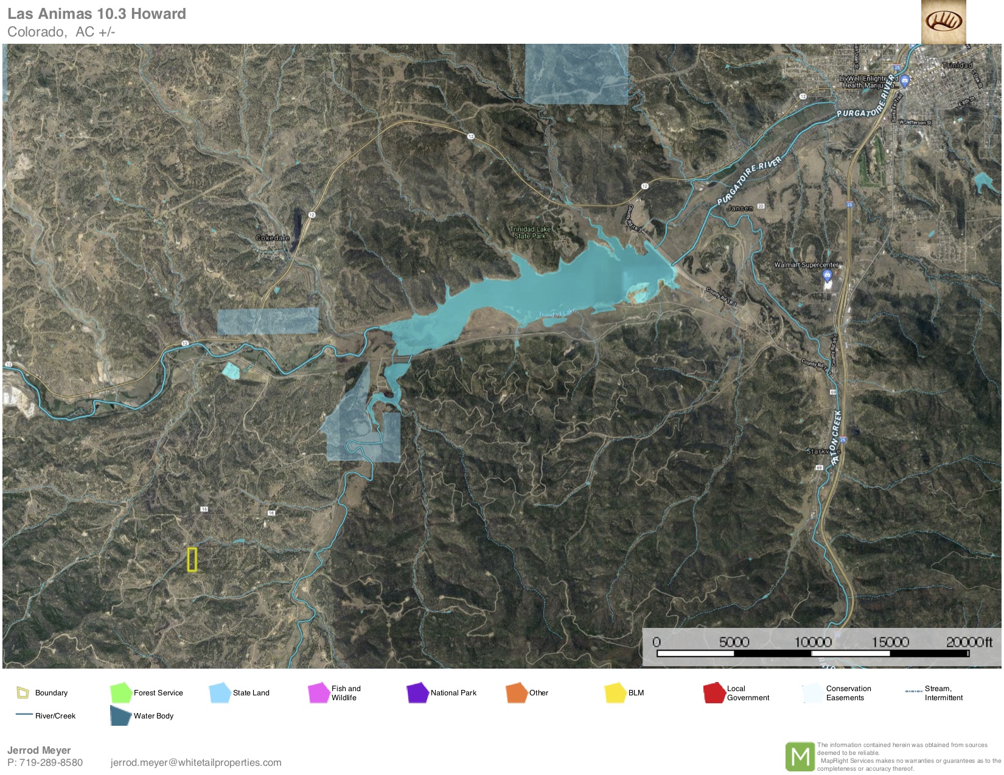Click the Walmart Supercenter map pin
1004x775 pixels.
(826, 275)
